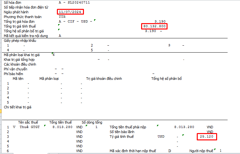The image size is (240, 154).
Task: Select taxable value 80.132.800
Action: tap(154, 26)
